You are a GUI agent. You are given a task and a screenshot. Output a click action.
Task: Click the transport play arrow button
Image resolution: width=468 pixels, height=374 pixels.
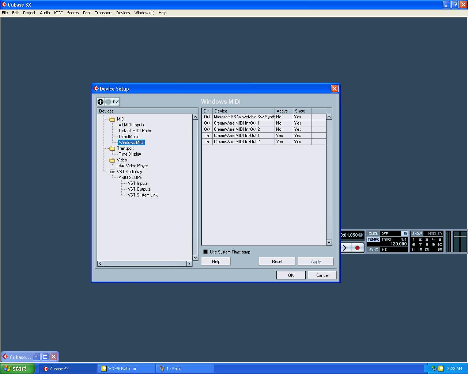(x=346, y=248)
